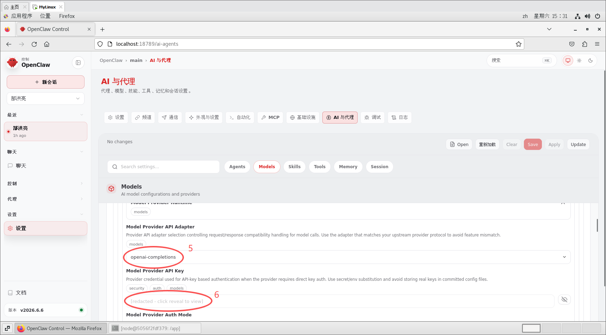606x335 pixels.
Task: Click the OpenClaw red lobster logo
Action: click(12, 63)
